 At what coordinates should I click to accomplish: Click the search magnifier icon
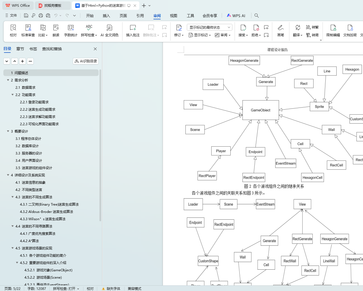tap(257, 15)
